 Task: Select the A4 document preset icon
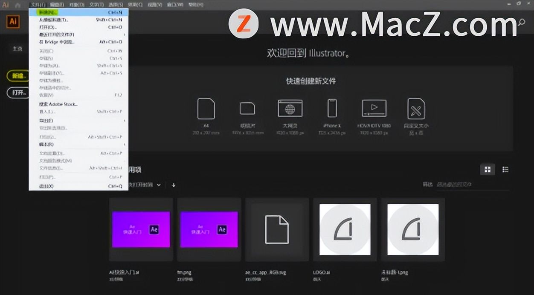pyautogui.click(x=206, y=109)
